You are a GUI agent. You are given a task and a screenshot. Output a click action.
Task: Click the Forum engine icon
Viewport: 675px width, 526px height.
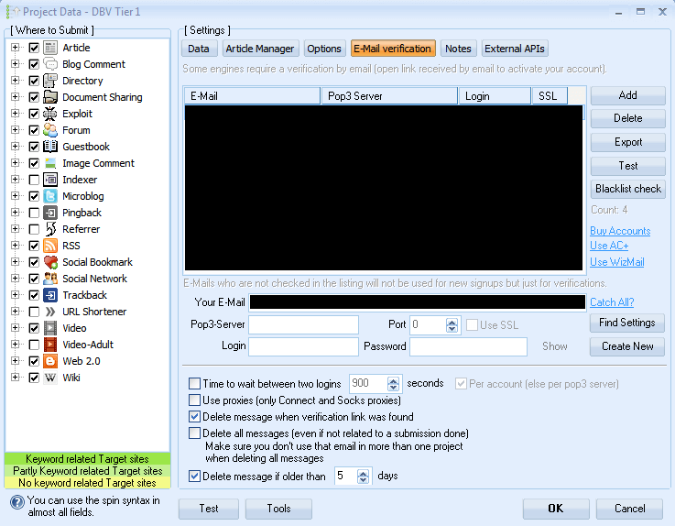(x=50, y=130)
